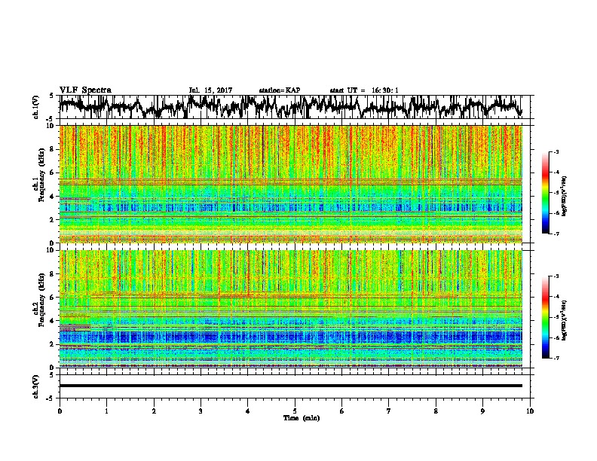Select the ch.2 spectrogram color bar
597x461 pixels.
(545, 317)
